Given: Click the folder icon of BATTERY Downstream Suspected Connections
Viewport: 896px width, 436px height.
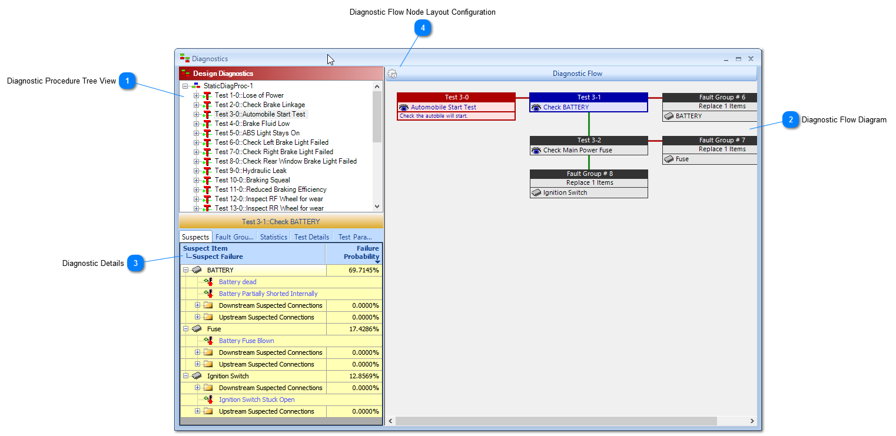Looking at the screenshot, I should click(x=208, y=305).
